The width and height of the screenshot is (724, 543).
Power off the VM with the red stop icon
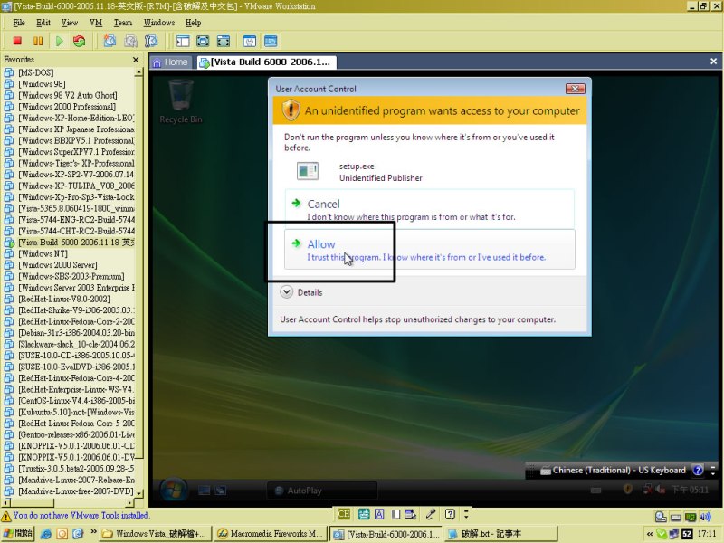click(x=17, y=41)
